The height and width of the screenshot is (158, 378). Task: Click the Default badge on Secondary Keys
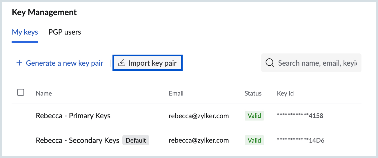[136, 141]
